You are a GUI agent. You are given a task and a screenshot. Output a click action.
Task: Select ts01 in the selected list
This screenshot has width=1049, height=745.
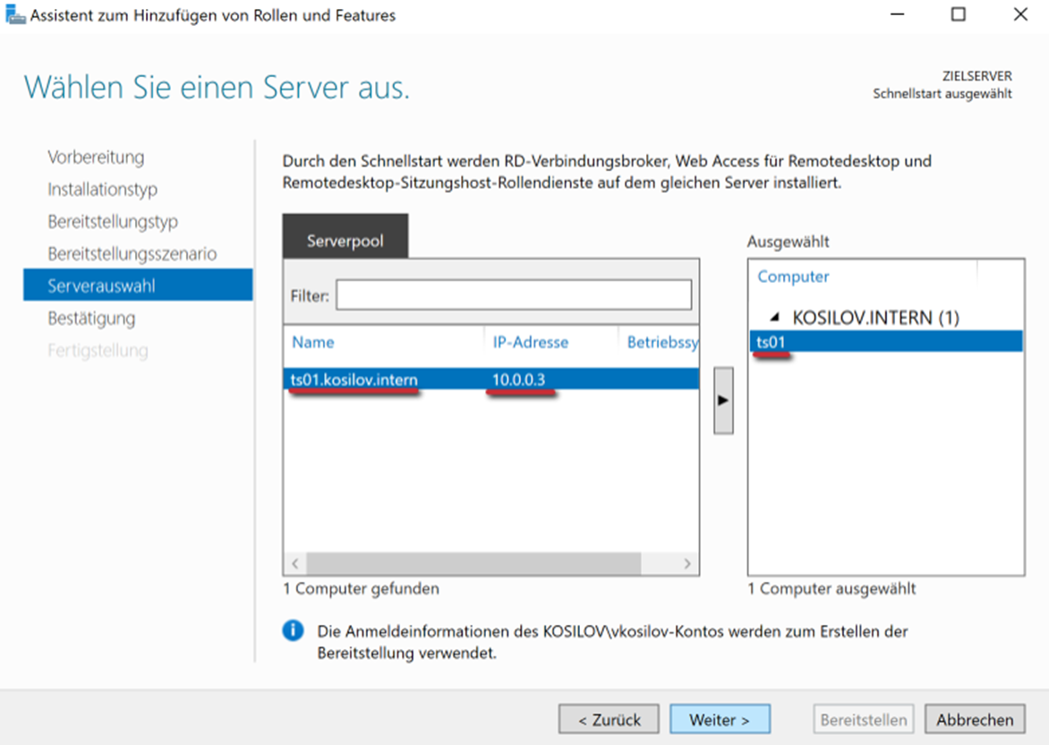[x=771, y=341]
